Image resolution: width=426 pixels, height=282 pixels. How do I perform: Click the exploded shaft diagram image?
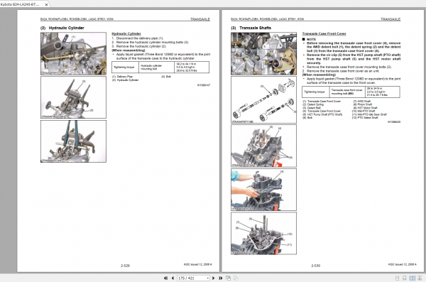coord(263,99)
